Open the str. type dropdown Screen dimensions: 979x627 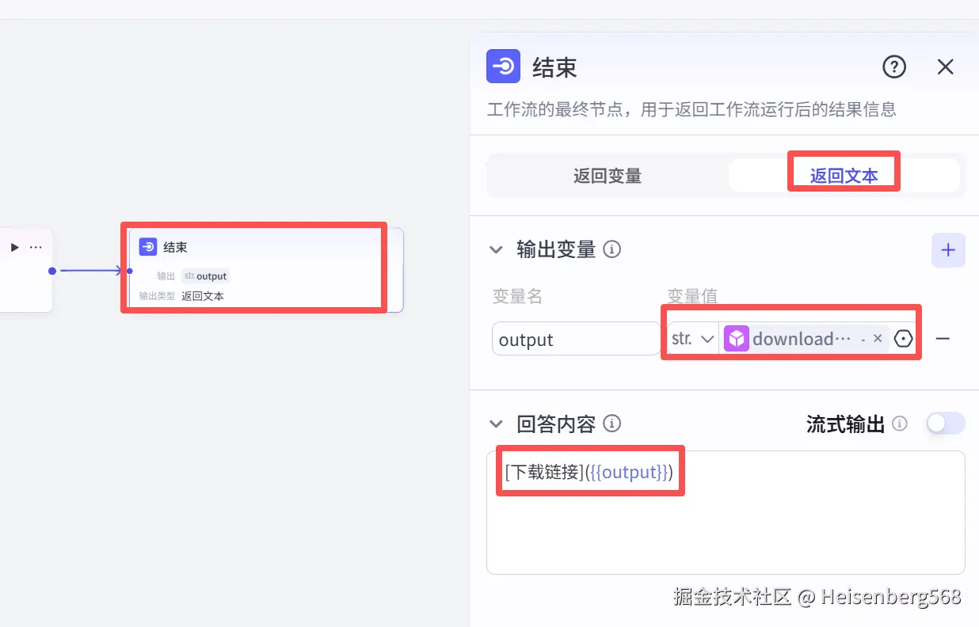tap(693, 339)
